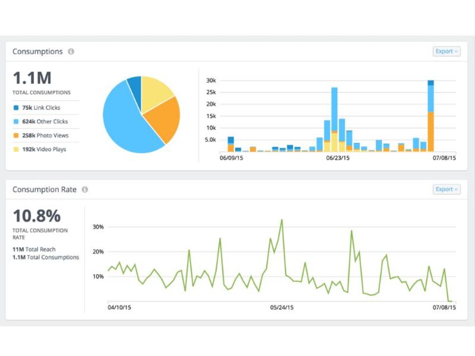Click the '20%' line chart axis label
This screenshot has height=356, width=475.
coord(98,252)
